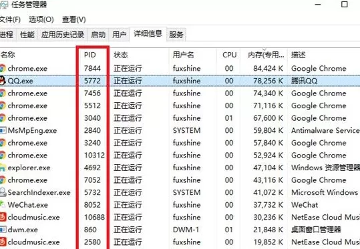Click the cloudmusic icon for PID 10688
The height and width of the screenshot is (249, 360).
tap(3, 217)
